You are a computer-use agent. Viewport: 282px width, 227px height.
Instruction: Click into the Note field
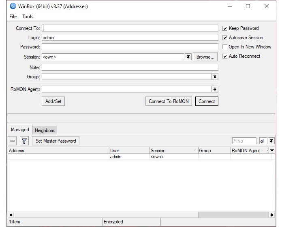(130, 67)
